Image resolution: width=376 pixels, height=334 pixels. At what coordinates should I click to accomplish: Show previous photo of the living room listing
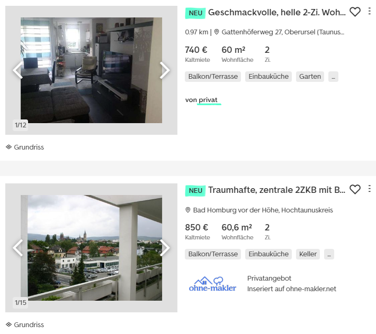pos(18,70)
